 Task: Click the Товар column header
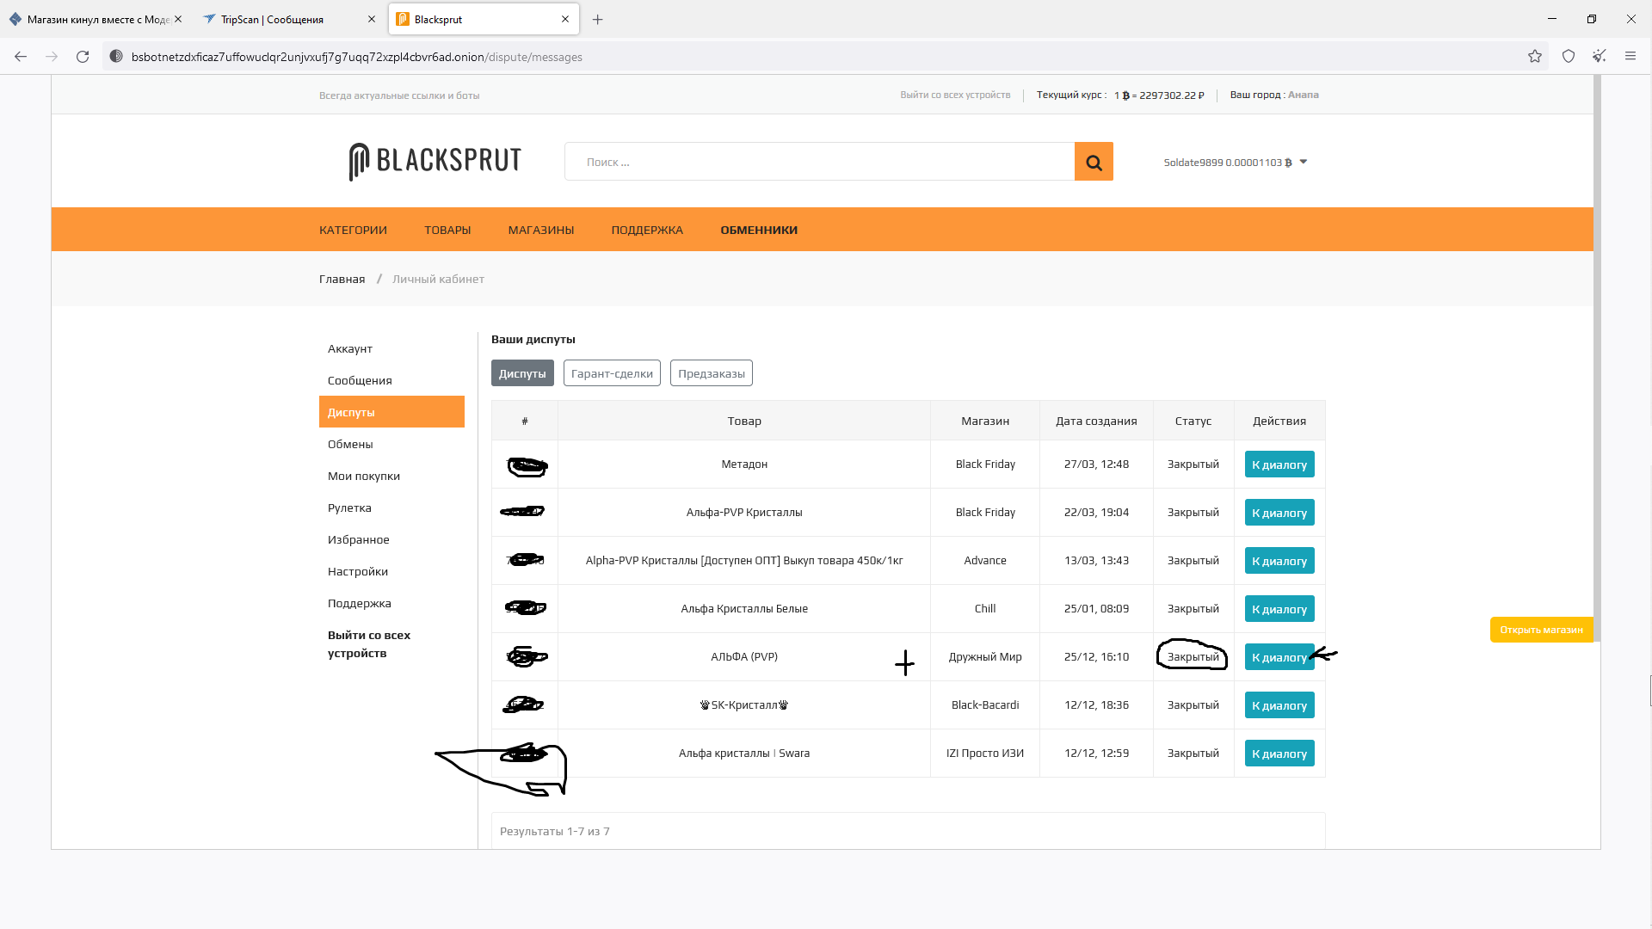[744, 421]
